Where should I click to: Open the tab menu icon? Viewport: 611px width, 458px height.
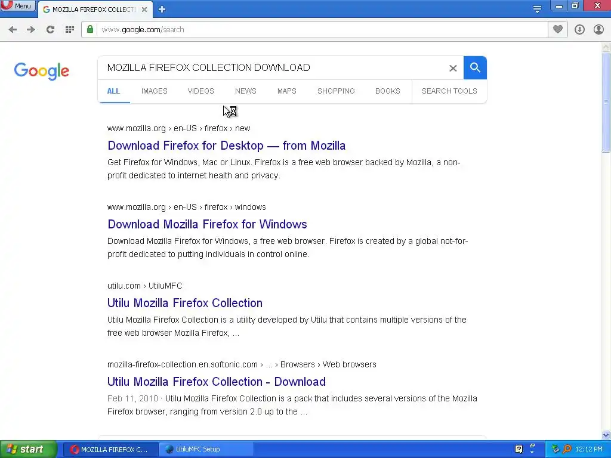point(537,9)
